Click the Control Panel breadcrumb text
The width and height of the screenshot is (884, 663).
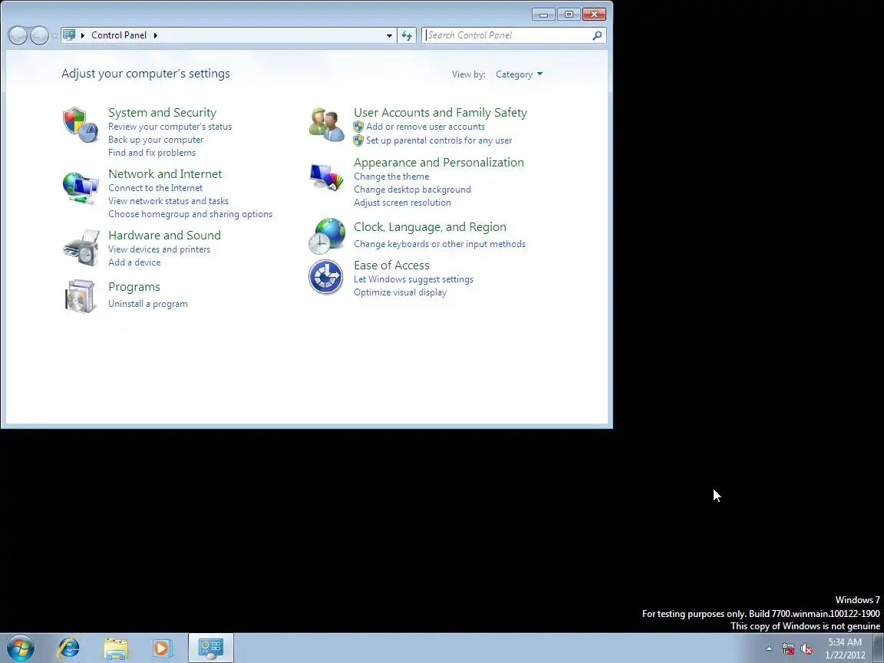pos(119,35)
